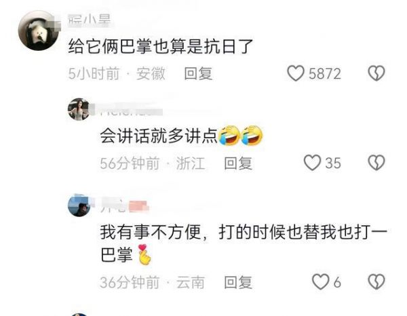
Task: Reply to the 56分钟前 浙江 comment
Action: [238, 163]
